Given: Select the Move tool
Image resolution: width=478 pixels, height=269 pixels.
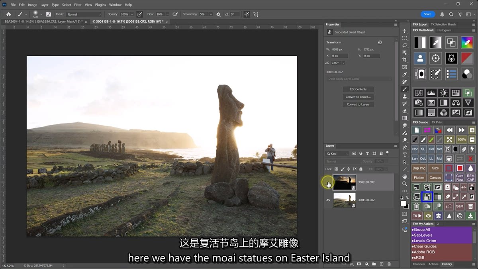Looking at the screenshot, I should pos(405,31).
